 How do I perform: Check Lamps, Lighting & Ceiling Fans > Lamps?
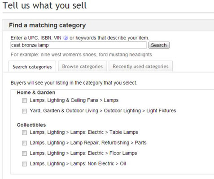click(x=24, y=101)
